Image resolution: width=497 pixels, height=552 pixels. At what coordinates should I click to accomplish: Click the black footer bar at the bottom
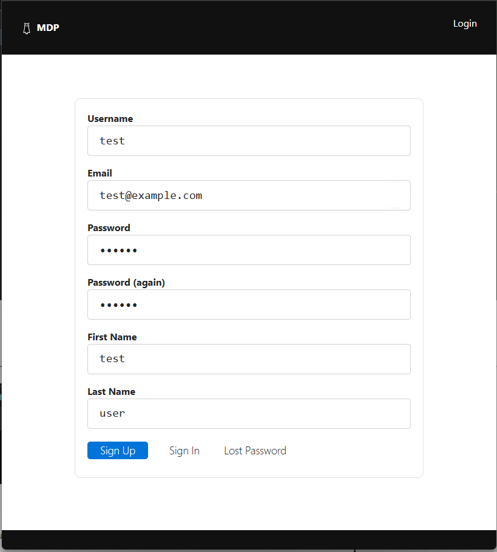point(249,539)
